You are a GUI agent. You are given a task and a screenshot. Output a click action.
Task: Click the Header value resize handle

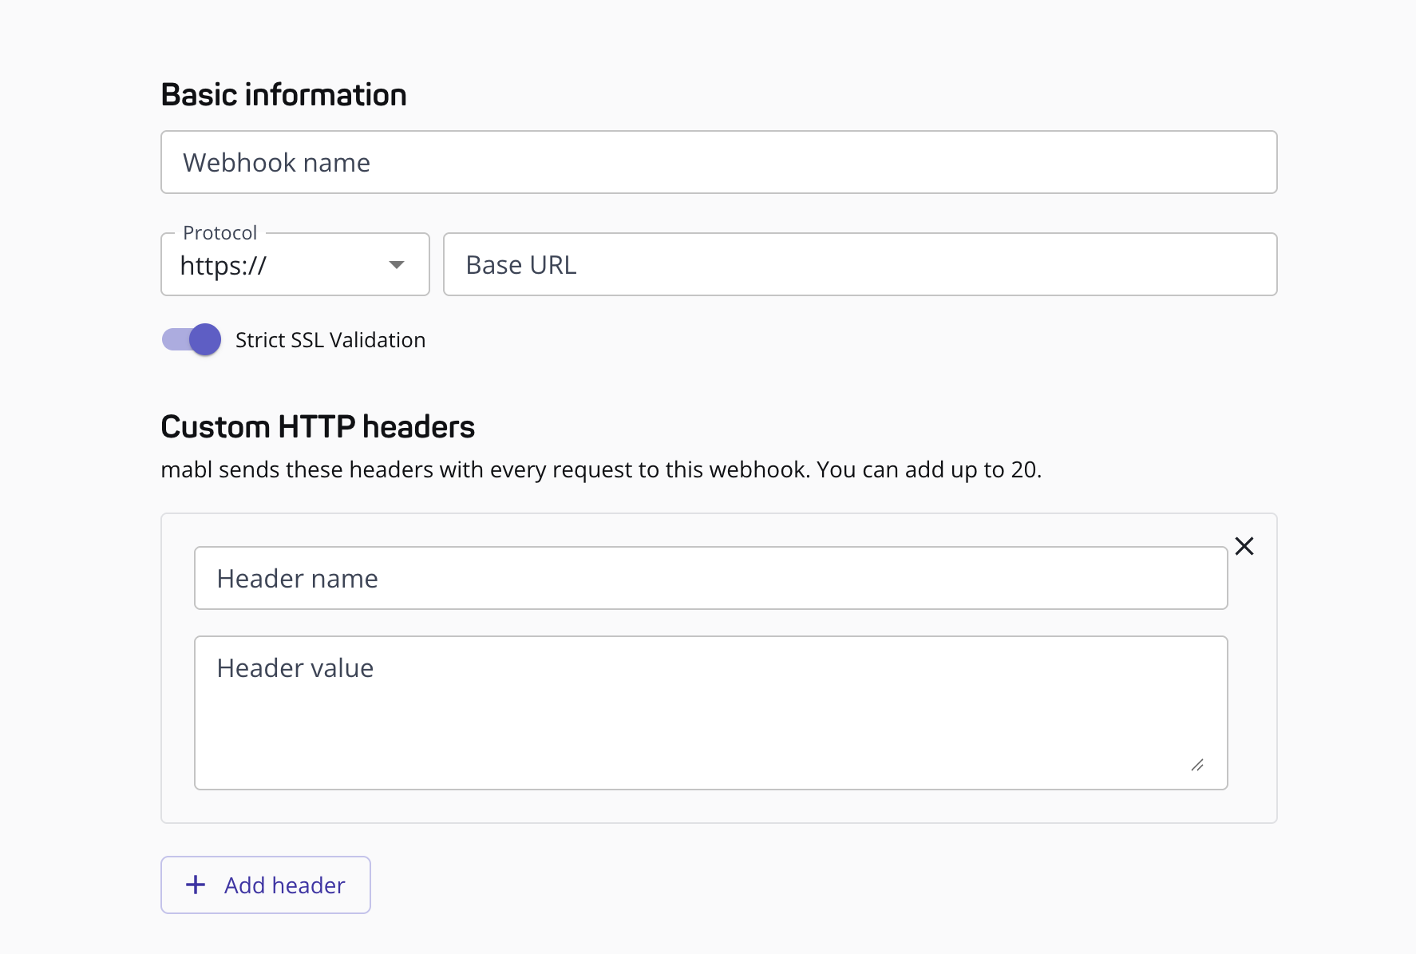pos(1197,765)
